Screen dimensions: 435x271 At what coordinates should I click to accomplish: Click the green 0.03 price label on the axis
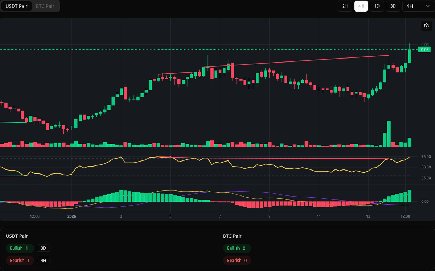point(424,50)
